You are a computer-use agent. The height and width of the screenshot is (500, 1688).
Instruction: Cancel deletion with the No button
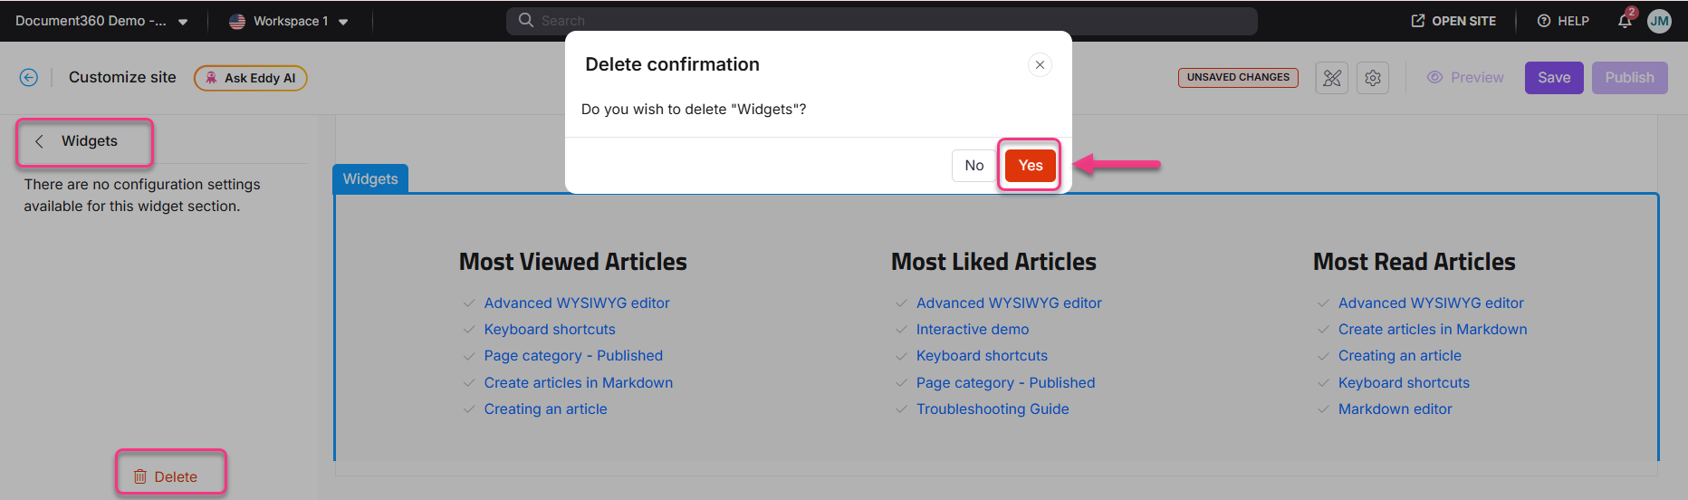(x=973, y=165)
